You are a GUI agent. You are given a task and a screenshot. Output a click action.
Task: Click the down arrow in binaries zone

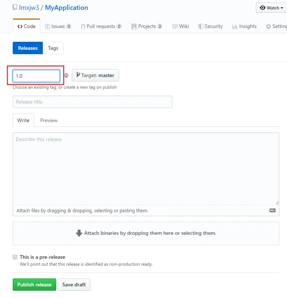[79, 233]
